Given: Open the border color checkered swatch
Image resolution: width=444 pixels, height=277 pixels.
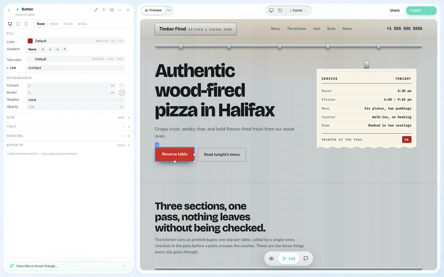Looking at the screenshot, I should [122, 93].
